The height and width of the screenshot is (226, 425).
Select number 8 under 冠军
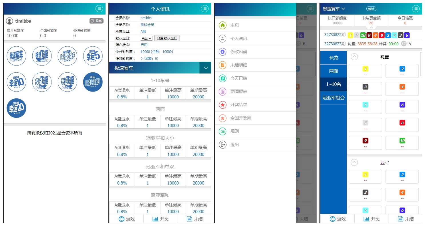coord(402,125)
